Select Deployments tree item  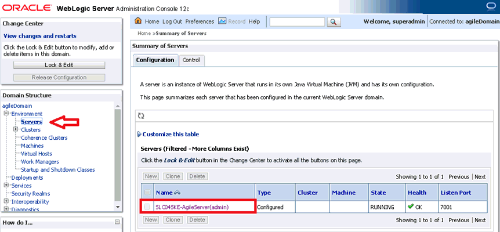point(27,177)
